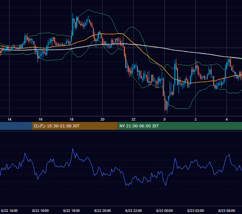242x214 pixels.
Task: Click the ロンドン 15:30-21:00 JST session bar
Action: pyautogui.click(x=74, y=126)
